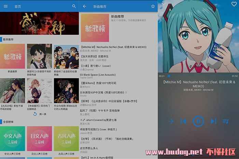Play short-Covered by美波七海
Viewport: 239px width, 159px height.
[x=118, y=122]
